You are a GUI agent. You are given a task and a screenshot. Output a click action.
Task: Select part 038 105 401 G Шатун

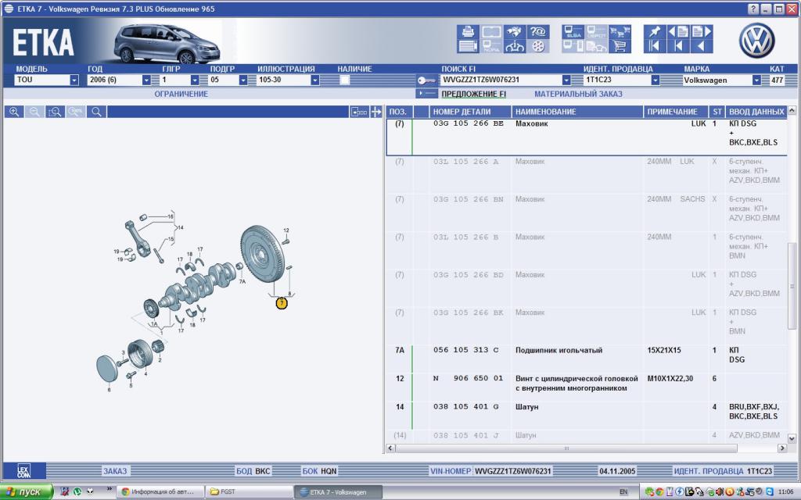(x=586, y=416)
